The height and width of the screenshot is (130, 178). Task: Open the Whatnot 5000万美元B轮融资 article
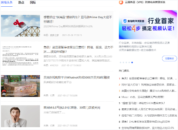click(x=77, y=78)
